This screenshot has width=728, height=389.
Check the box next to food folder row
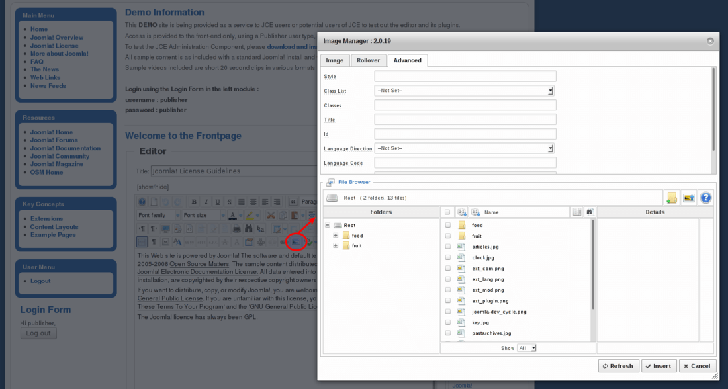[447, 225]
